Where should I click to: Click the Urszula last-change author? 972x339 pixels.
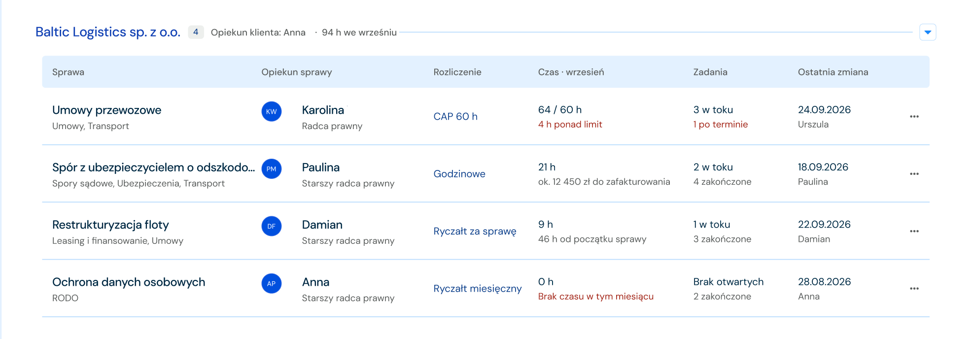point(813,124)
